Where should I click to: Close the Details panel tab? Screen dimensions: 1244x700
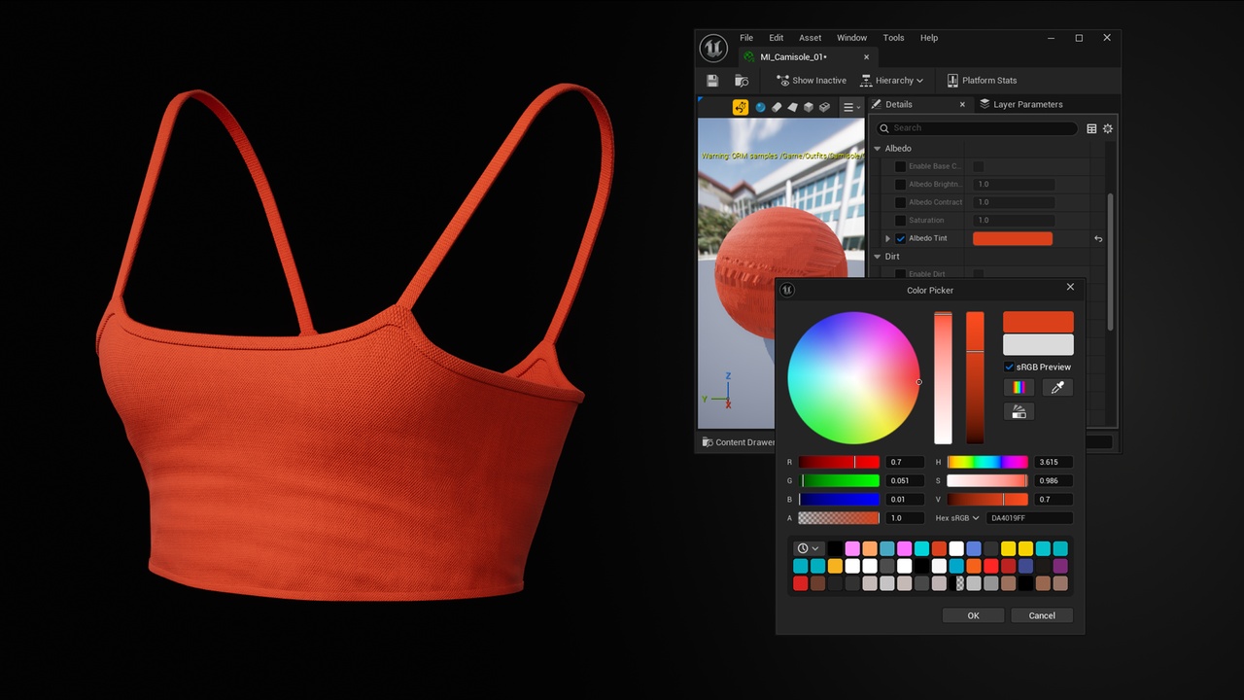click(962, 104)
